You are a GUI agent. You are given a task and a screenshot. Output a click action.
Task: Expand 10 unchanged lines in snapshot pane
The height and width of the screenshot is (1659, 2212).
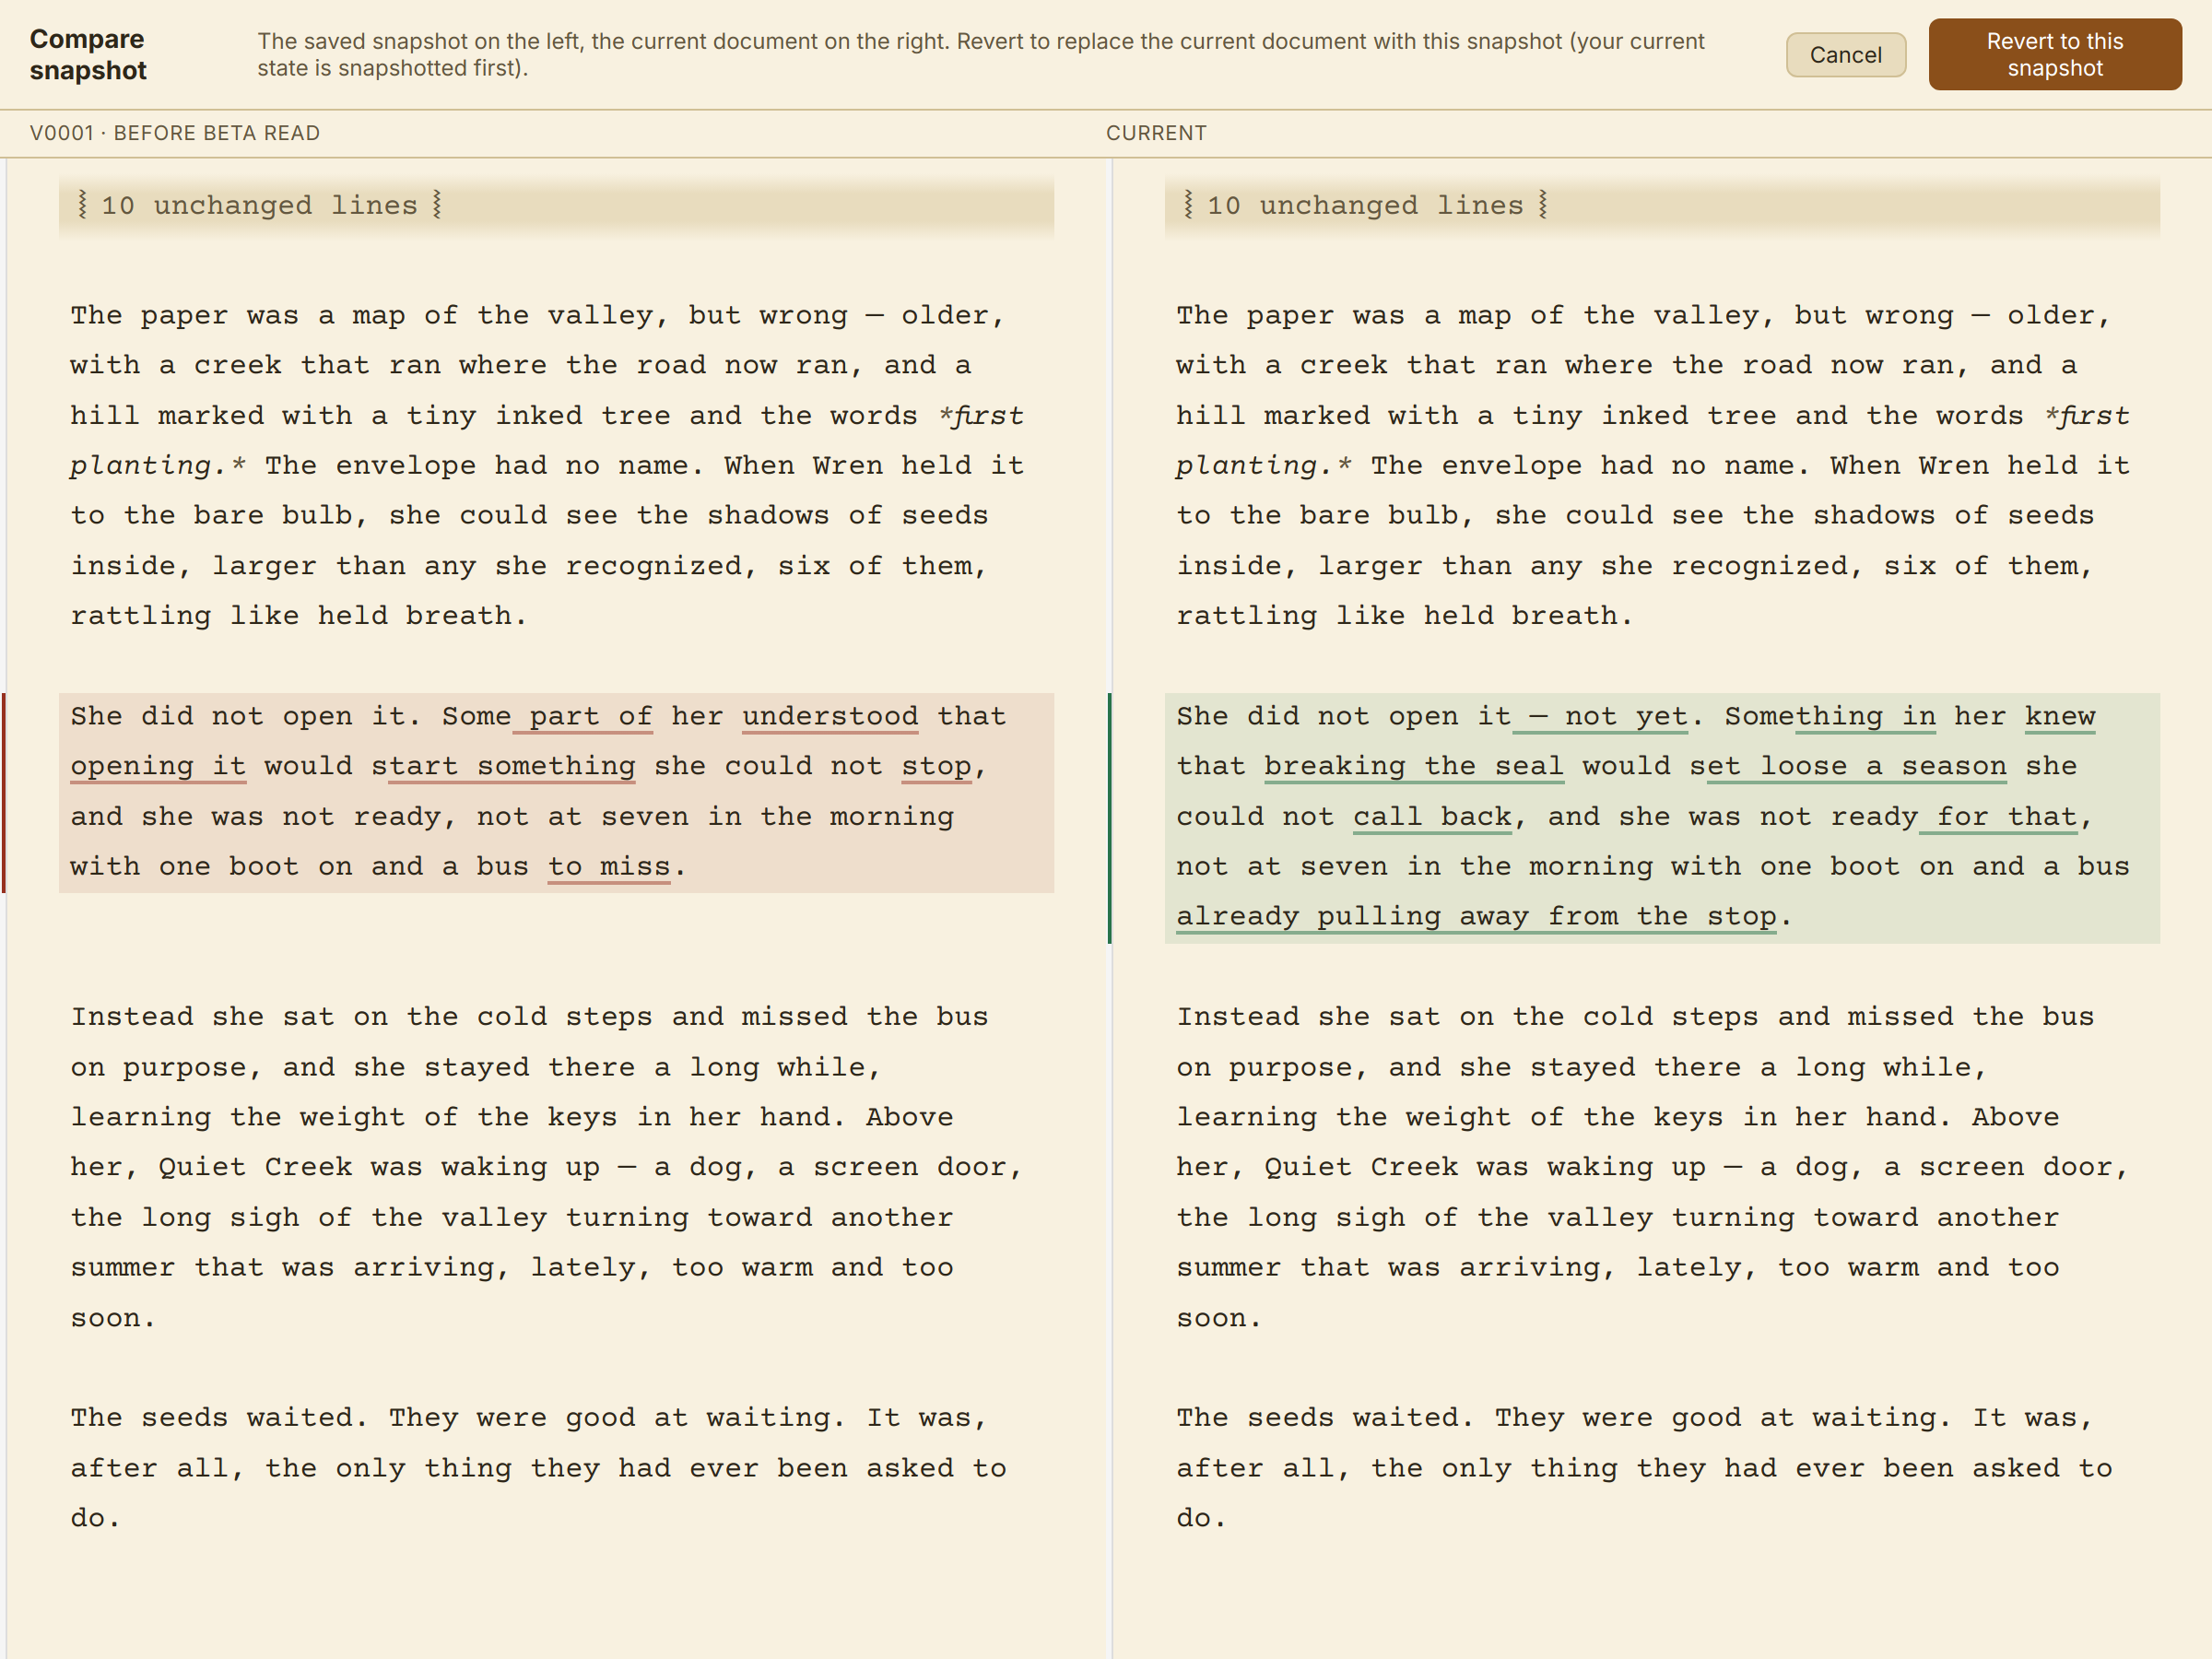pos(556,206)
